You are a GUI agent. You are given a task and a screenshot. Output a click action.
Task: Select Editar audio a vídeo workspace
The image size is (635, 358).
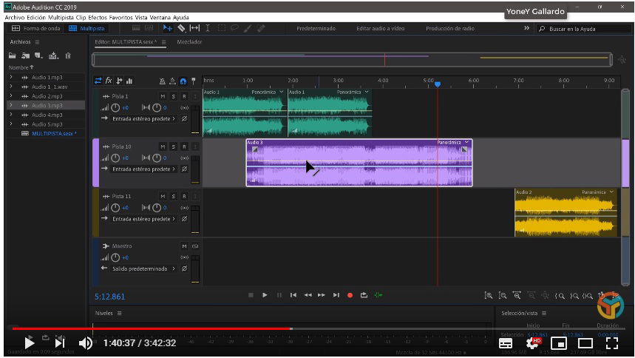pos(380,28)
